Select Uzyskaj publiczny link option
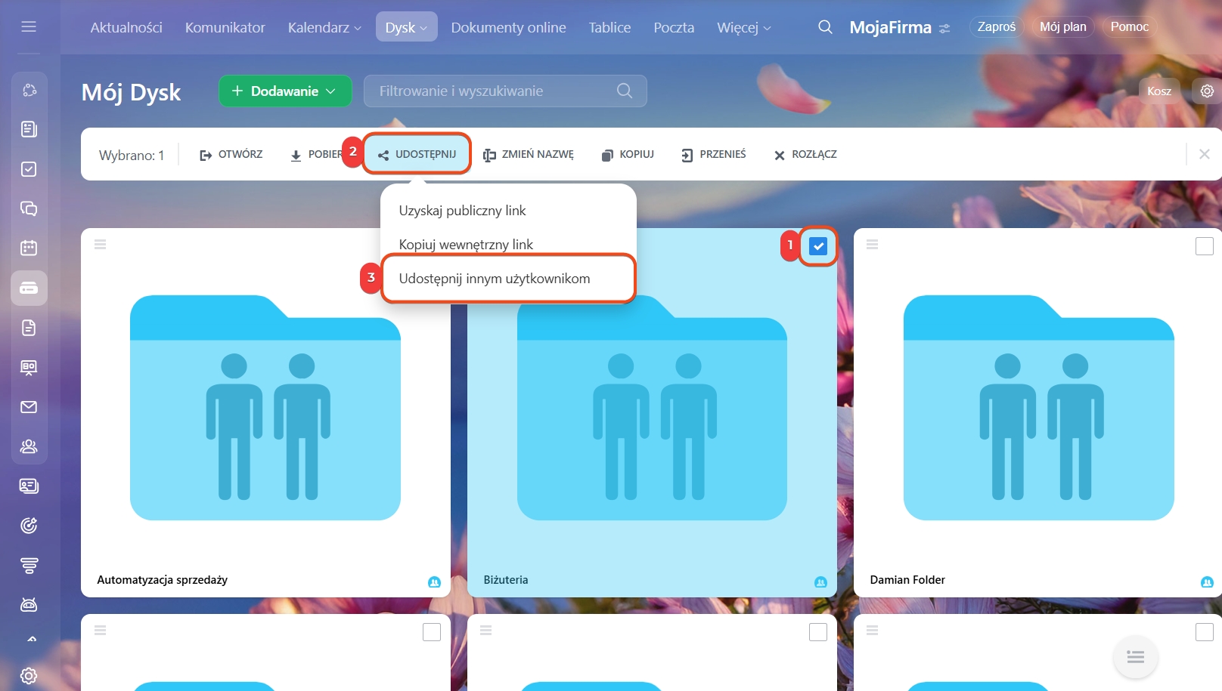Viewport: 1222px width, 691px height. [462, 211]
